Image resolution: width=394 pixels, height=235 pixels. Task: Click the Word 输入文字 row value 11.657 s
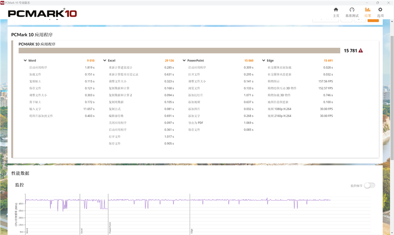point(89,109)
